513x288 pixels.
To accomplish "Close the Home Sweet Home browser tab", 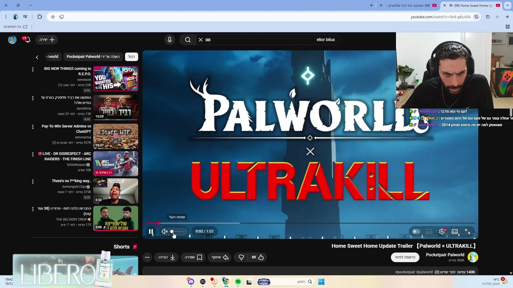I will [x=444, y=6].
